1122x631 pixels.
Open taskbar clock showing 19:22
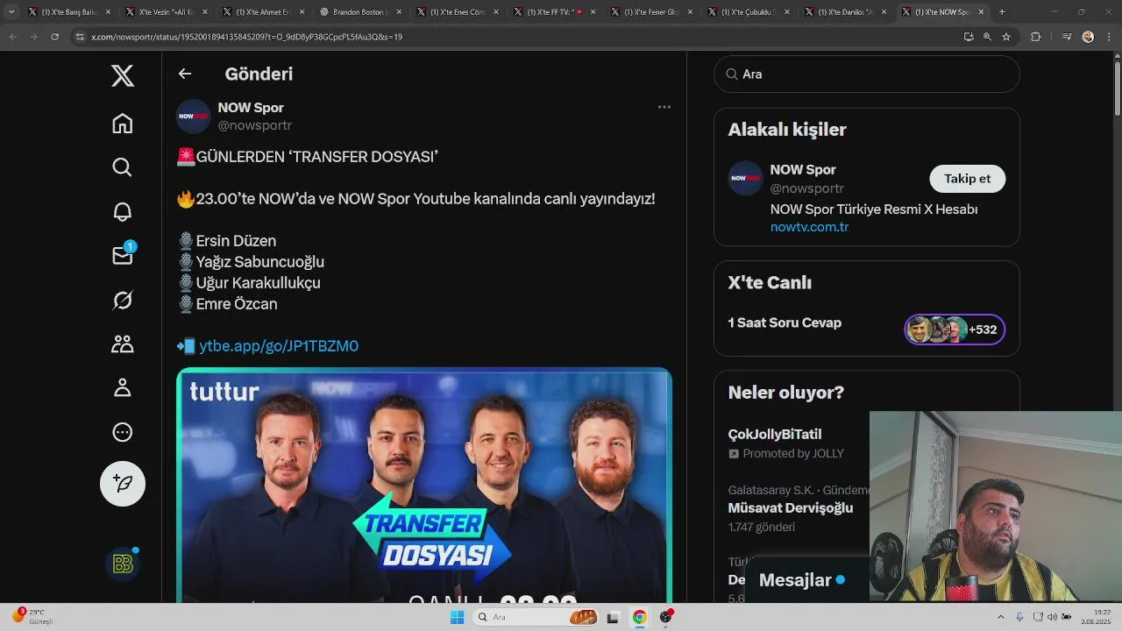point(1096,617)
